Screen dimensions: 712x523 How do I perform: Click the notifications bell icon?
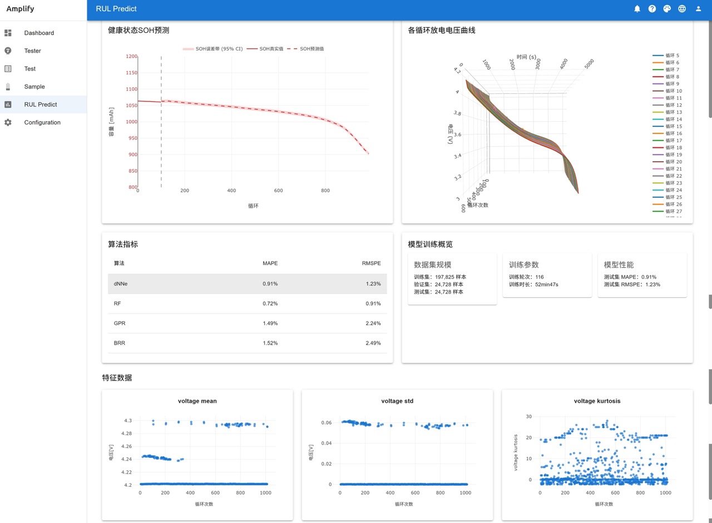pyautogui.click(x=637, y=9)
